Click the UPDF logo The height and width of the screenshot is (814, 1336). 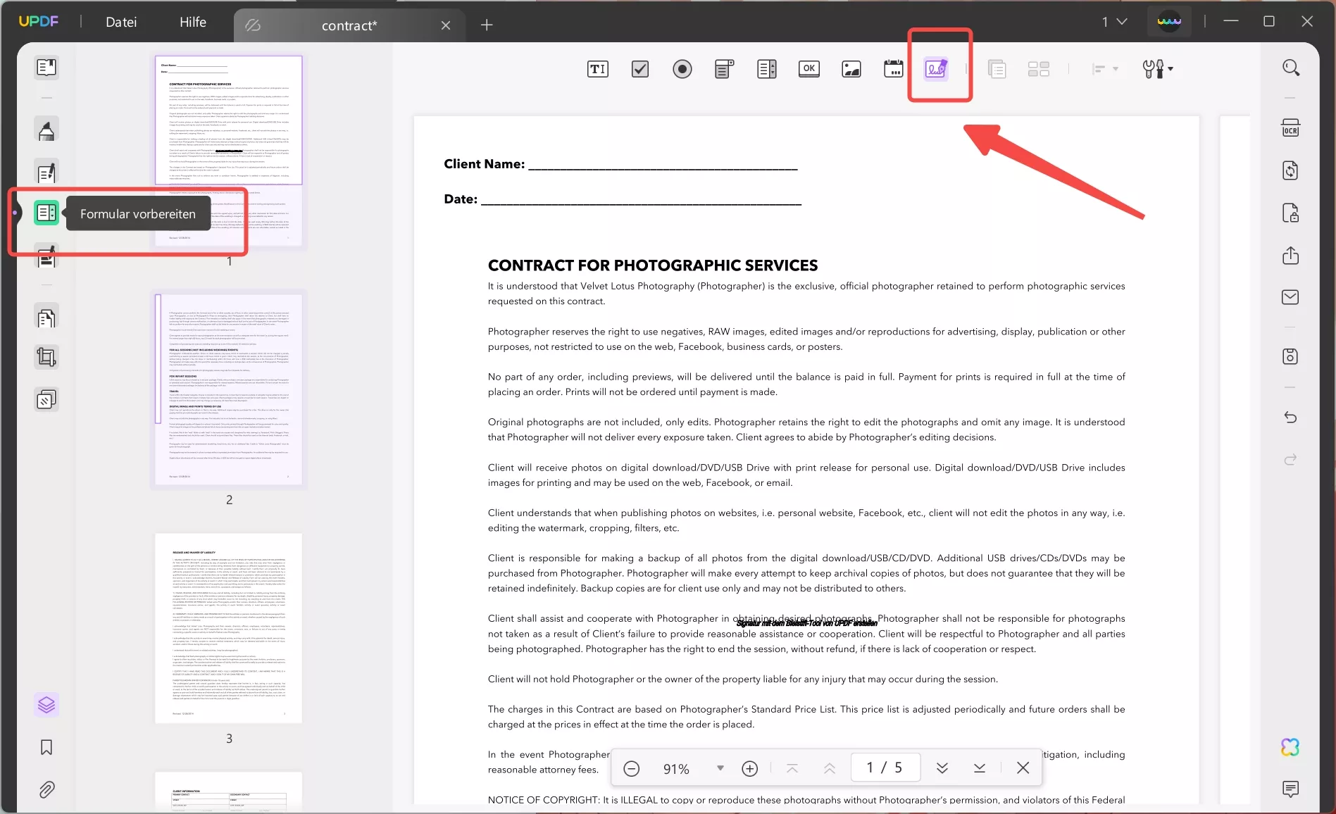(x=39, y=21)
